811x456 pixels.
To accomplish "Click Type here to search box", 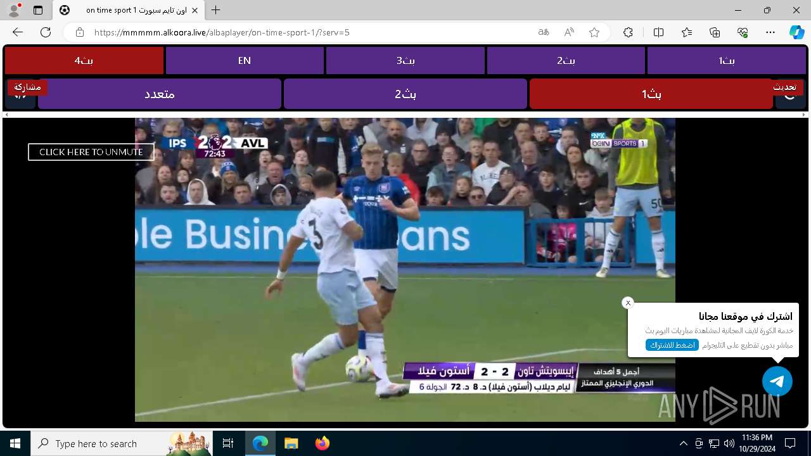I will [x=122, y=443].
